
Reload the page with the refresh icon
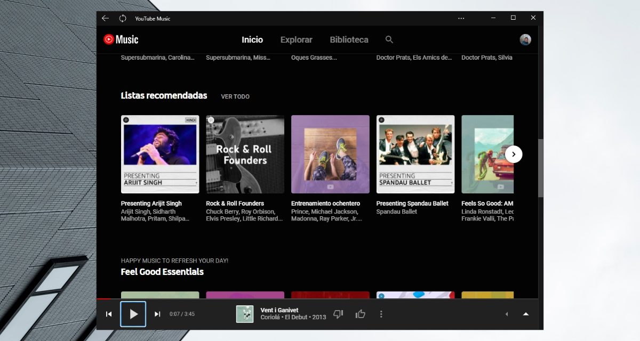[123, 18]
